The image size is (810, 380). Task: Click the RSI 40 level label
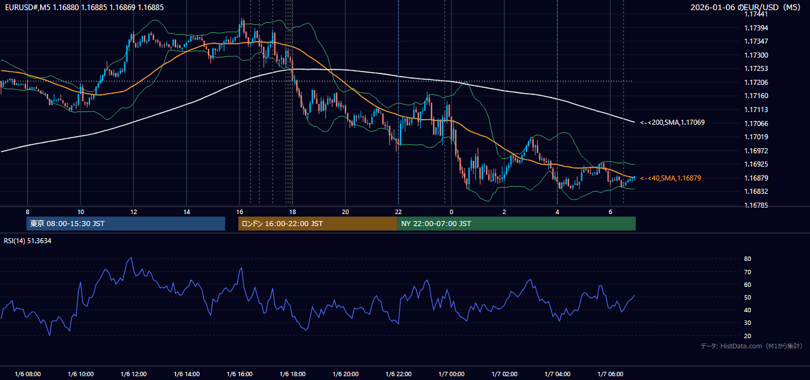point(748,310)
